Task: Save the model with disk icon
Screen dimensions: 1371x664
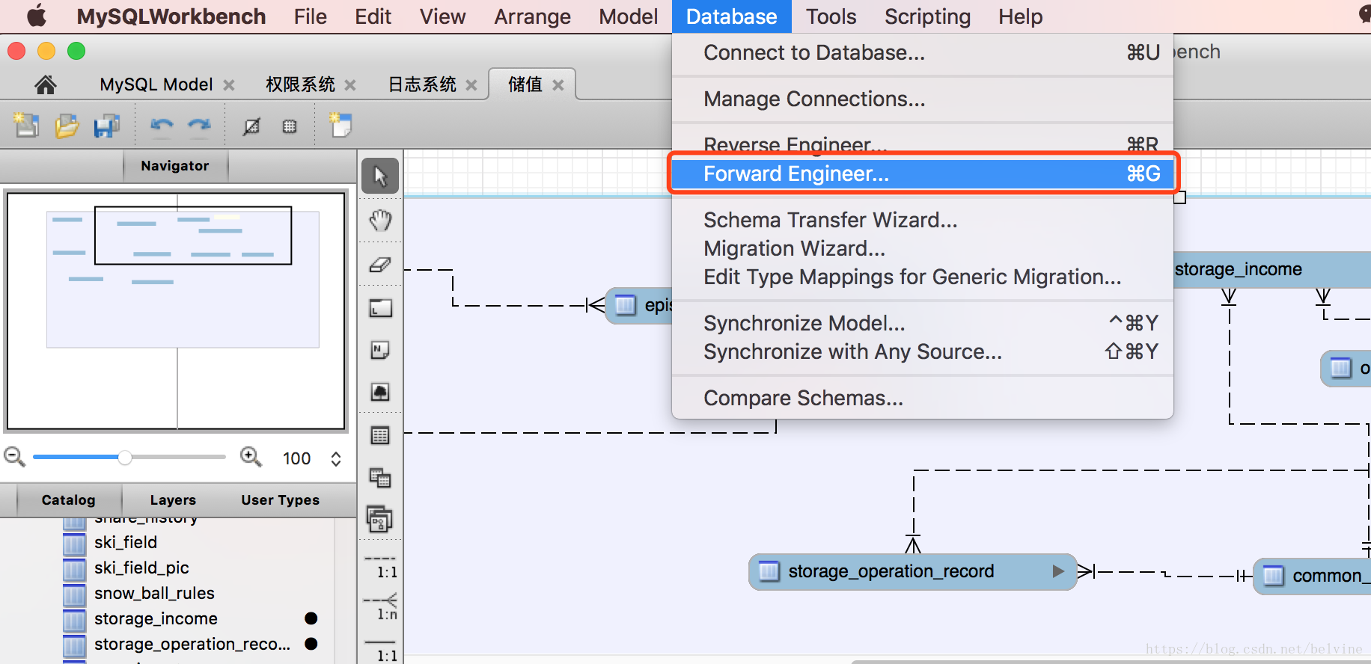Action: click(x=107, y=125)
